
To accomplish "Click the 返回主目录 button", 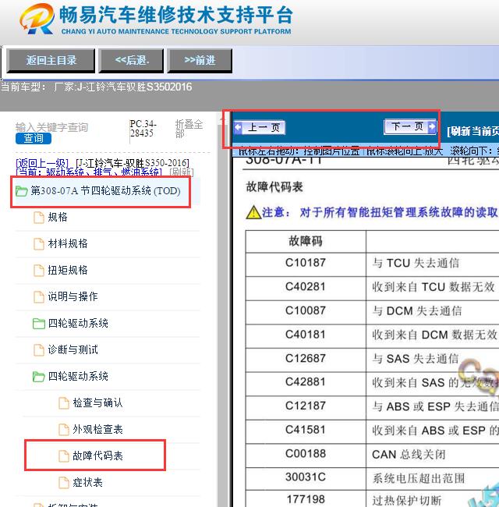I will 51,61.
